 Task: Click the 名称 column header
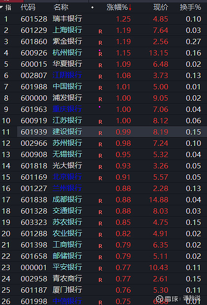tap(61, 7)
